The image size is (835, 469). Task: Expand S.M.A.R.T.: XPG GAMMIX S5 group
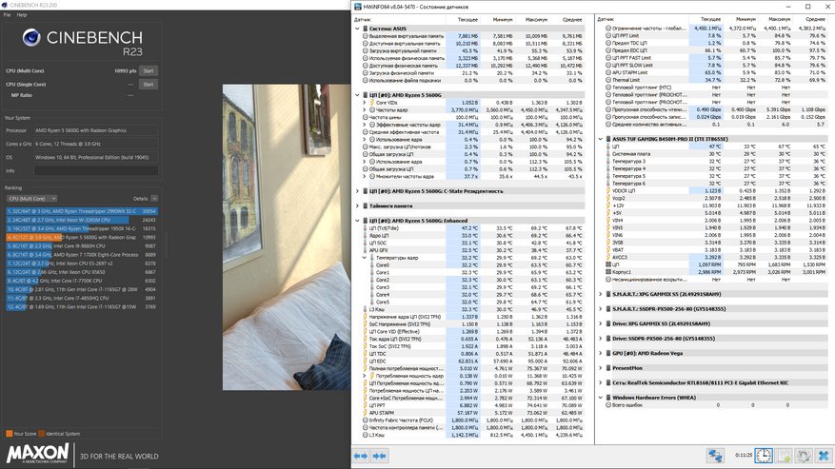tap(601, 294)
